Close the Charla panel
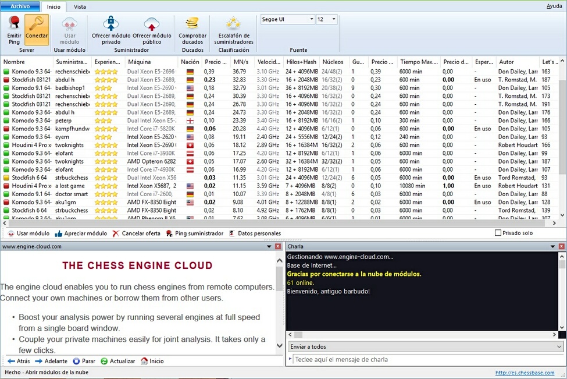 coord(562,246)
